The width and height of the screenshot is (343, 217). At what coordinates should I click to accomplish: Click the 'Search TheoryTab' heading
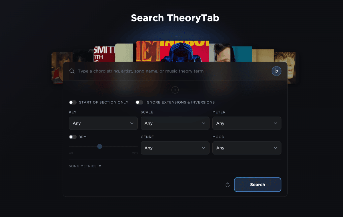(x=175, y=18)
